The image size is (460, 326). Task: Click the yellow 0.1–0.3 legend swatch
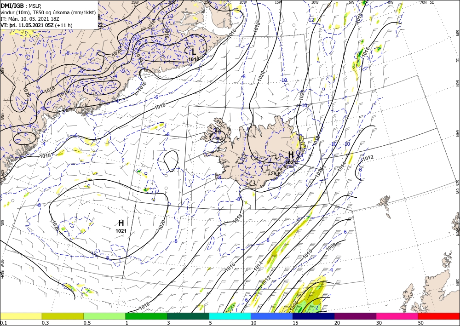click(21, 316)
